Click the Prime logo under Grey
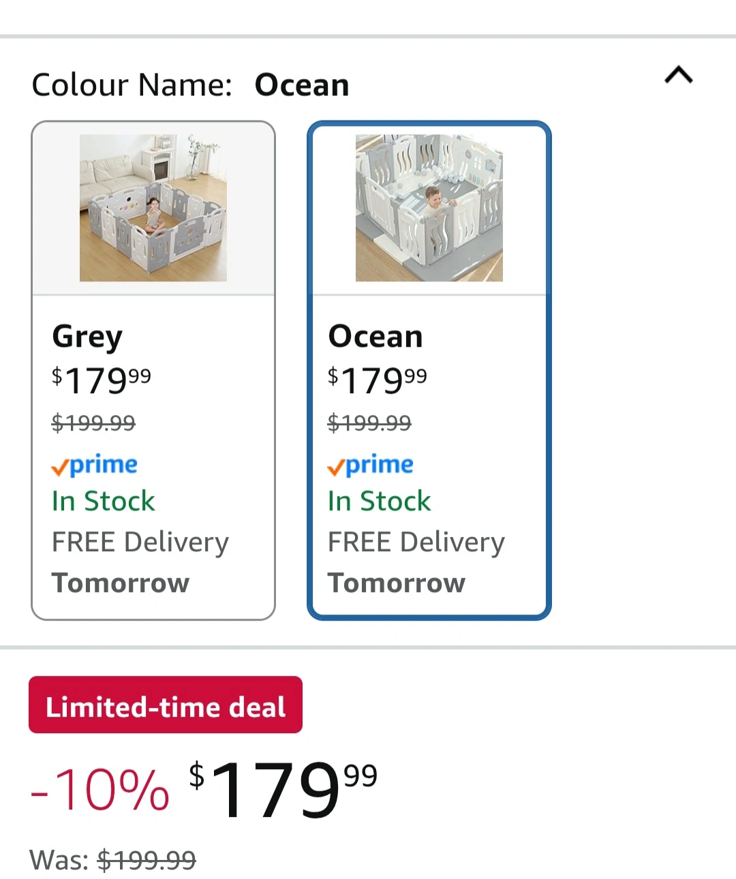Image resolution: width=736 pixels, height=879 pixels. click(95, 465)
